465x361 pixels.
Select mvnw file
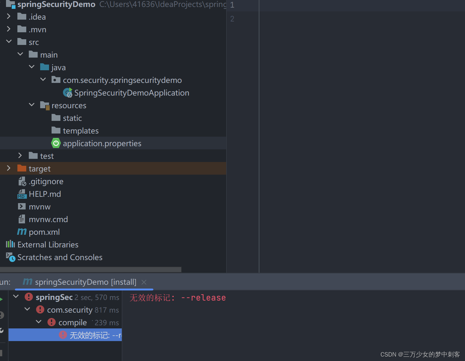[x=40, y=207]
